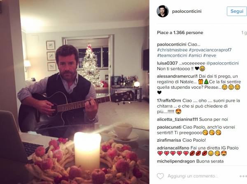
Task: Open alessandramercuri1 commenter profile
Action: click(177, 76)
